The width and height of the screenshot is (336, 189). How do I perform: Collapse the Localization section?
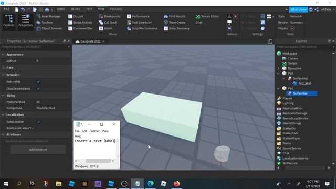point(3,114)
